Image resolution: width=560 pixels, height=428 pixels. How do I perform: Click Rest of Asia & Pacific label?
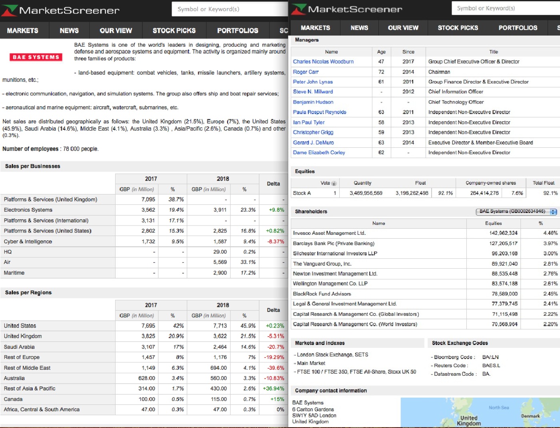point(30,388)
